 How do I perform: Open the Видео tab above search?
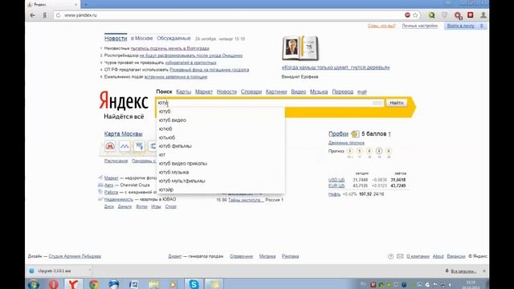(298, 92)
